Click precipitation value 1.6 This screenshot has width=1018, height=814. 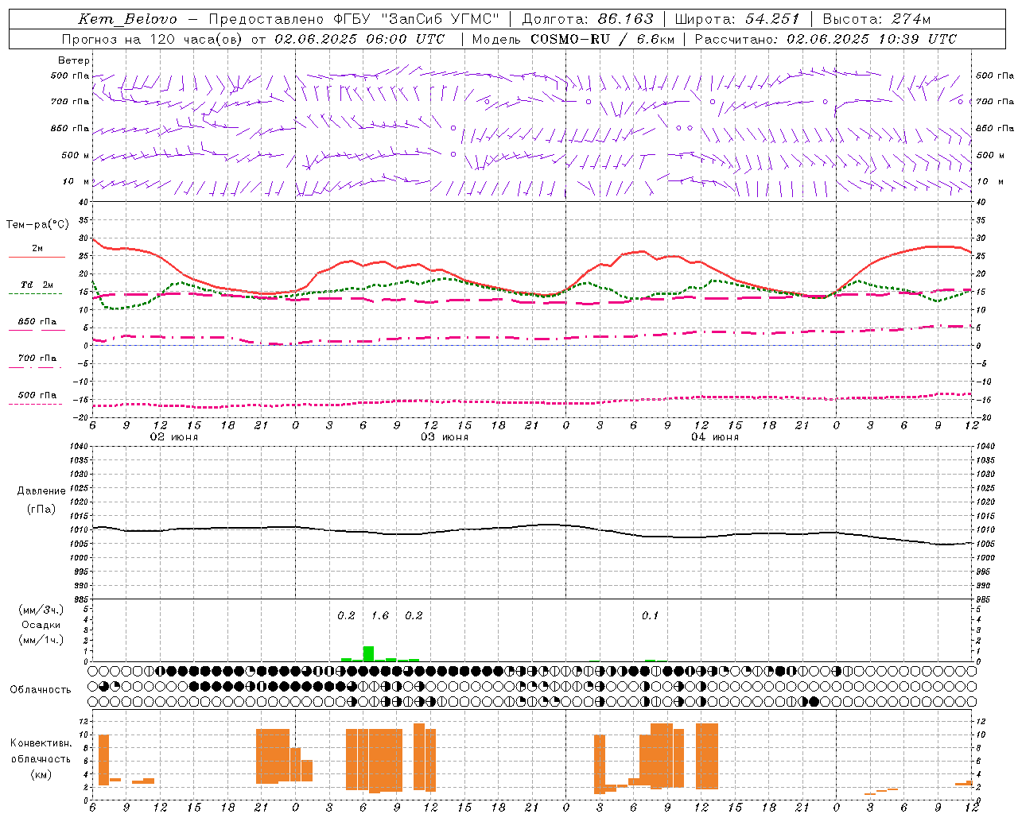[380, 615]
